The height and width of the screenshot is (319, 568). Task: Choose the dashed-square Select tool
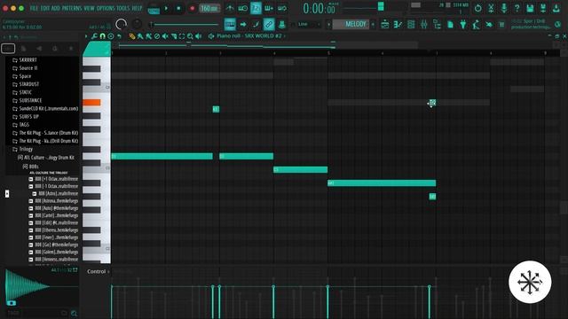182,36
